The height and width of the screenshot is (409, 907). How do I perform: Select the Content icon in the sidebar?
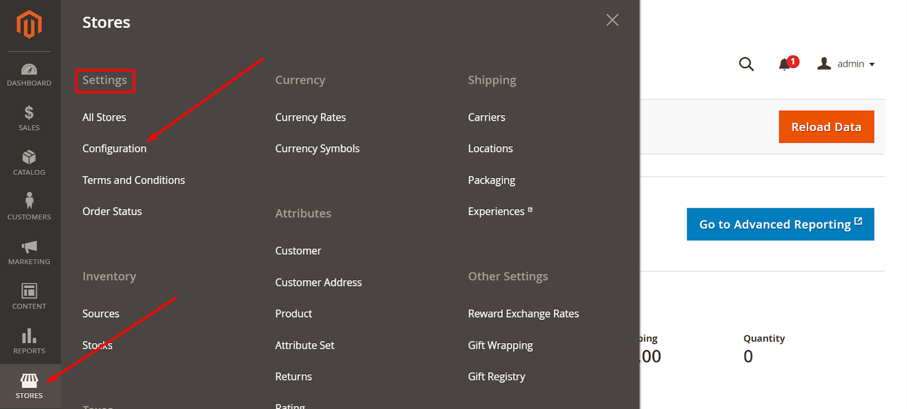click(29, 296)
